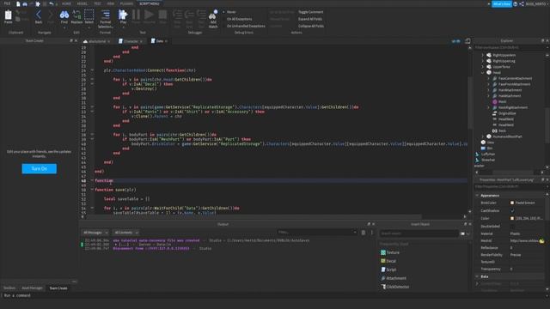
Task: Collapse the Head node in Explorer
Action: 483,72
